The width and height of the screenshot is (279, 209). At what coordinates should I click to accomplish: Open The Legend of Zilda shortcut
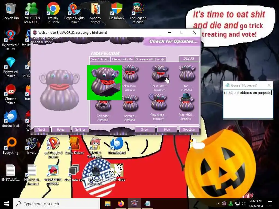138,13
